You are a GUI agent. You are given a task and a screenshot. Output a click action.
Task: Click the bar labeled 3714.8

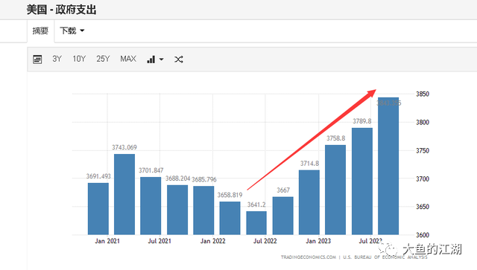click(x=309, y=202)
